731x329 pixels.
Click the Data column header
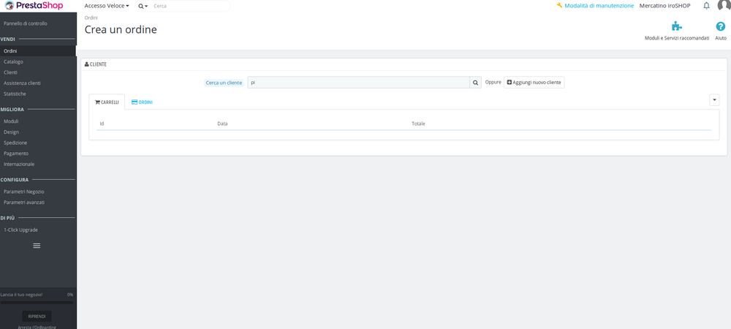(x=222, y=124)
